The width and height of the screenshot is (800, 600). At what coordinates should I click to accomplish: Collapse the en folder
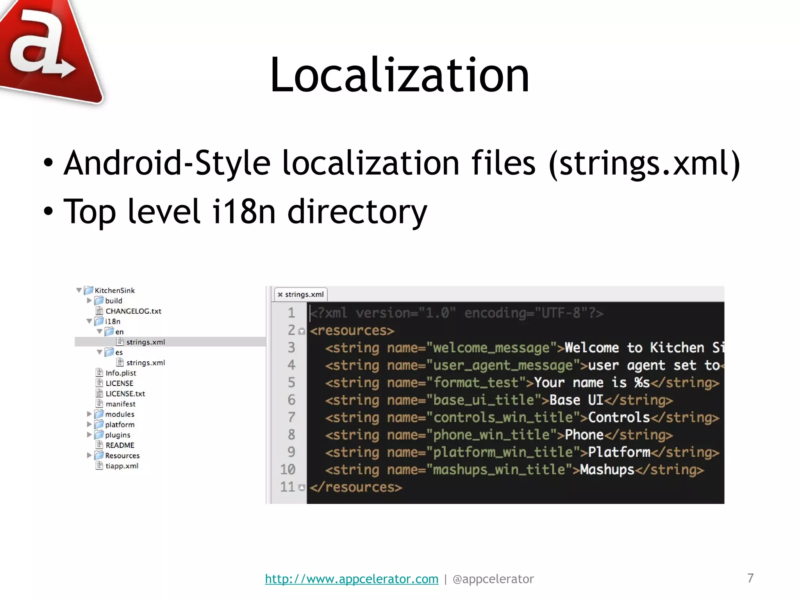click(x=100, y=332)
